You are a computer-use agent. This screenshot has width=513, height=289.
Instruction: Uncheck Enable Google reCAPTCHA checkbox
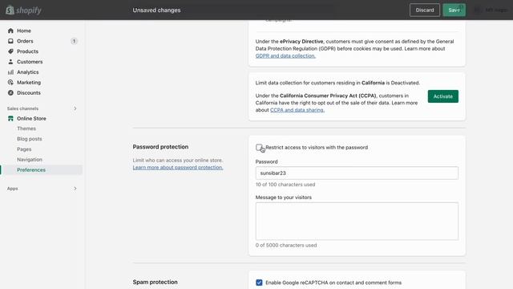tap(259, 283)
